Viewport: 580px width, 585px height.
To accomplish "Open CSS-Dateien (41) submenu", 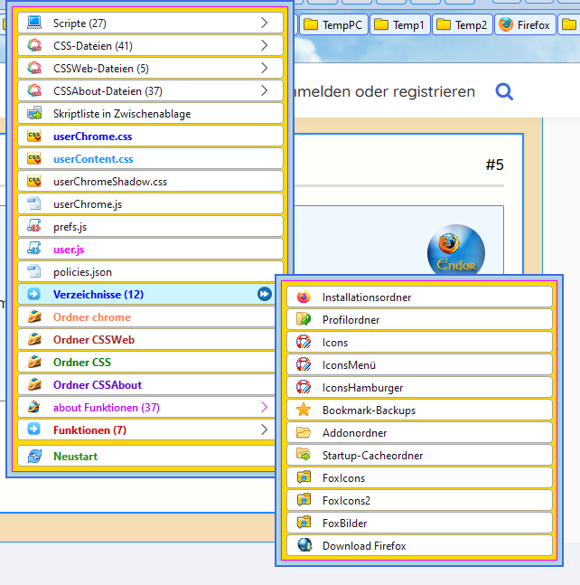I will (x=150, y=46).
